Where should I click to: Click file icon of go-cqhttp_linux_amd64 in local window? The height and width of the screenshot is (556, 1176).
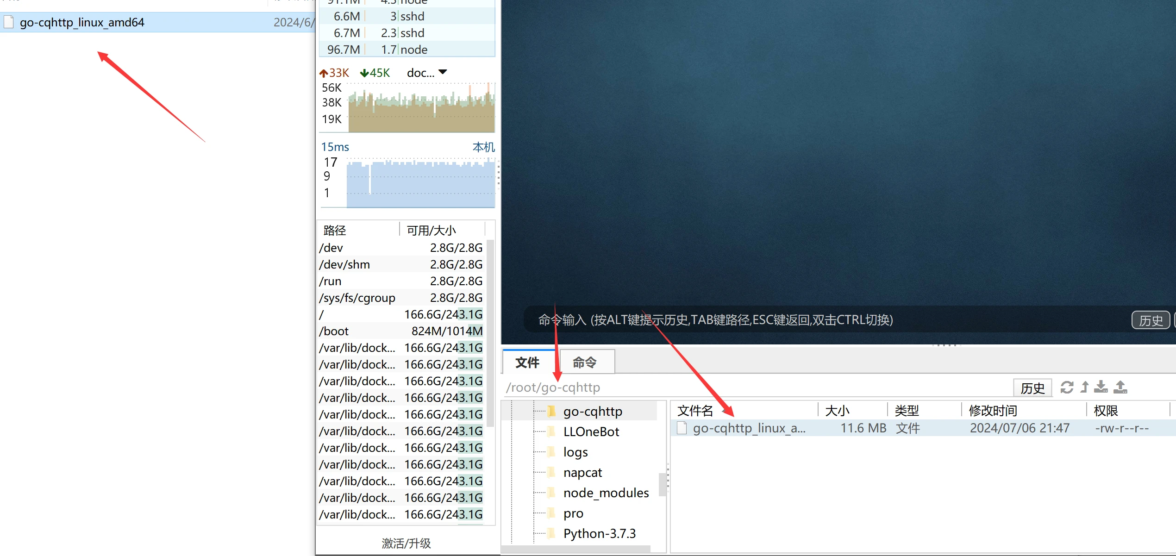[8, 22]
